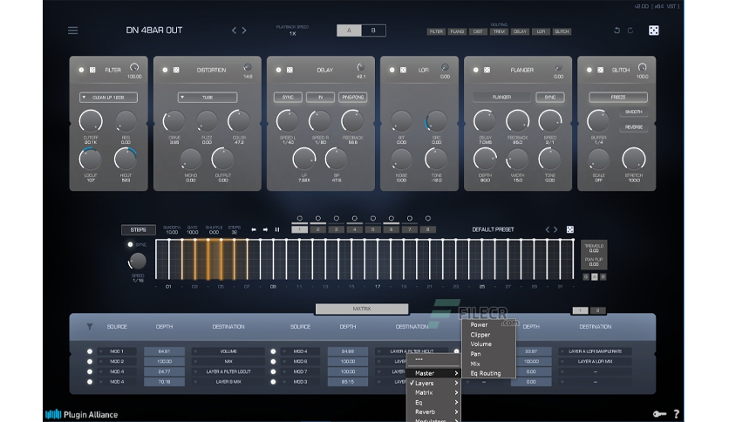Expand the Reverb submenu

pyautogui.click(x=433, y=412)
